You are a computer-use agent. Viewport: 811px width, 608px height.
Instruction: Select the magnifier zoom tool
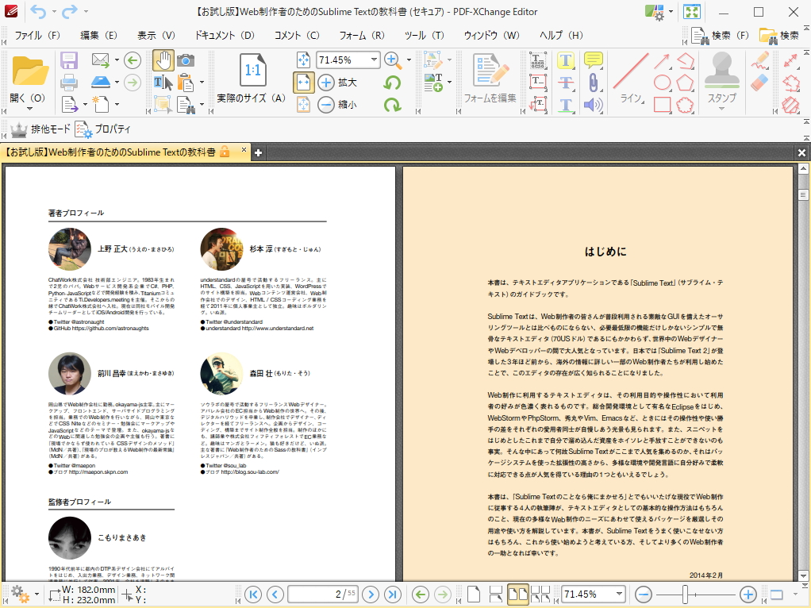[393, 60]
